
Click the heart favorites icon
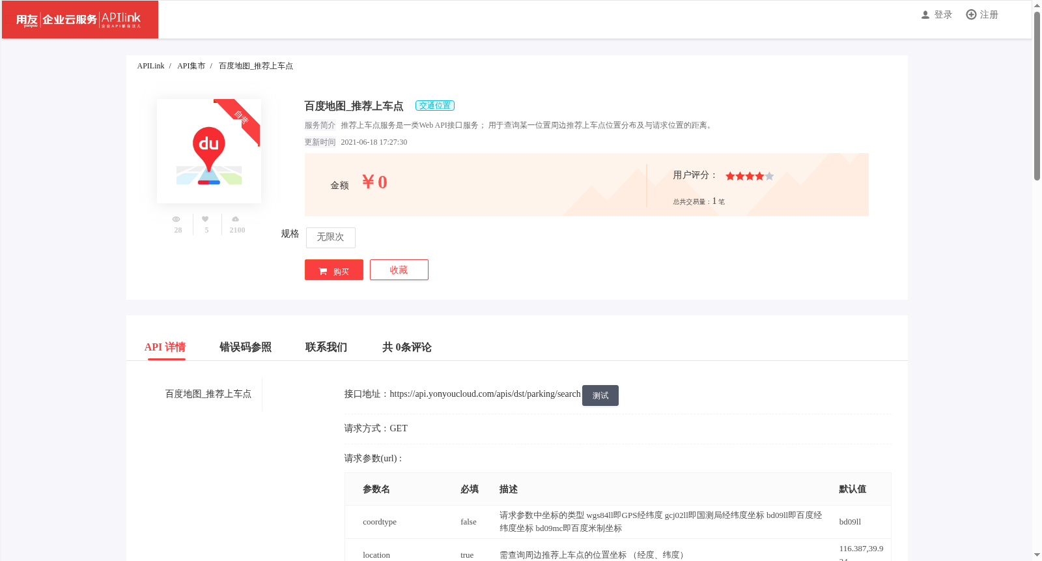[x=205, y=219]
